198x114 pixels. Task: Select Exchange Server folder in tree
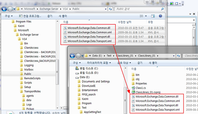click(27, 34)
